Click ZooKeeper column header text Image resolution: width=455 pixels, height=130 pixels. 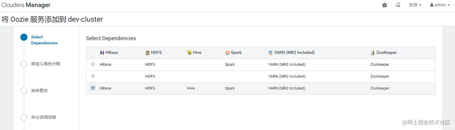pos(386,52)
